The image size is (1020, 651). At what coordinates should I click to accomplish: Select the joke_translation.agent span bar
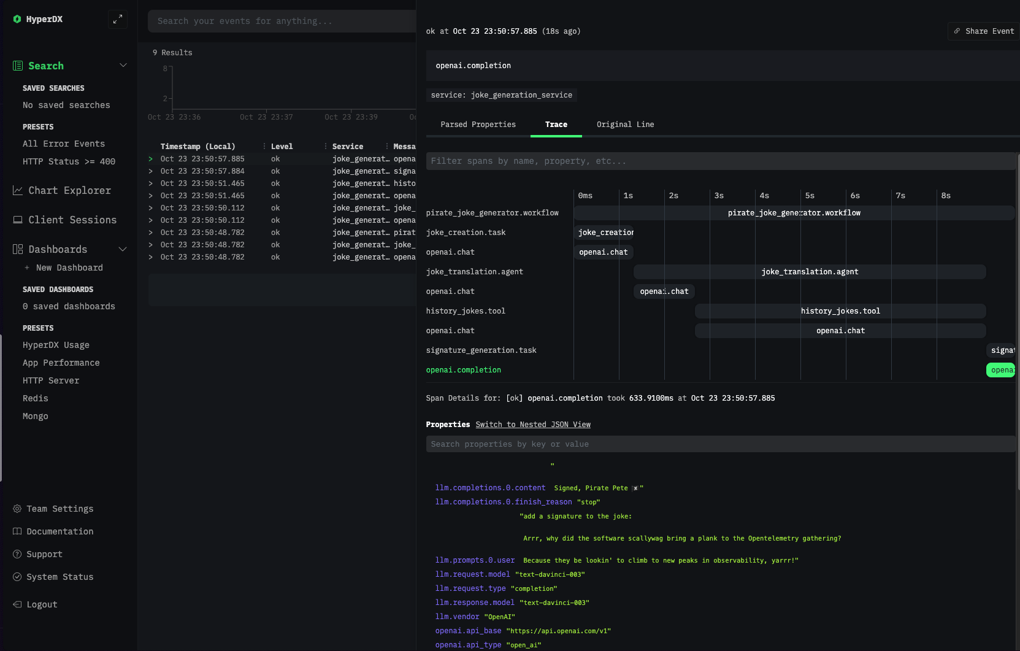pos(810,272)
